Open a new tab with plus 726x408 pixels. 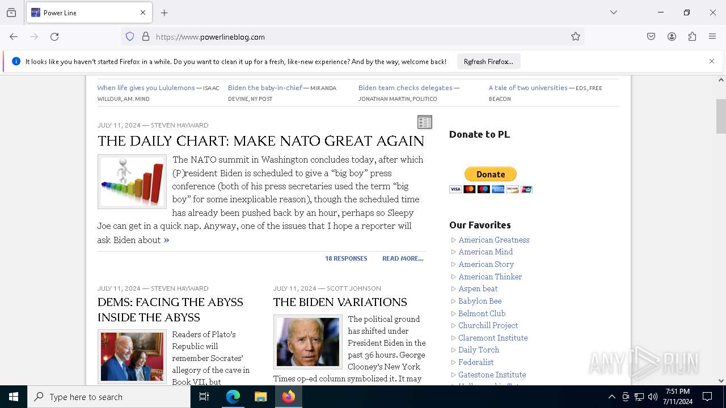(164, 12)
